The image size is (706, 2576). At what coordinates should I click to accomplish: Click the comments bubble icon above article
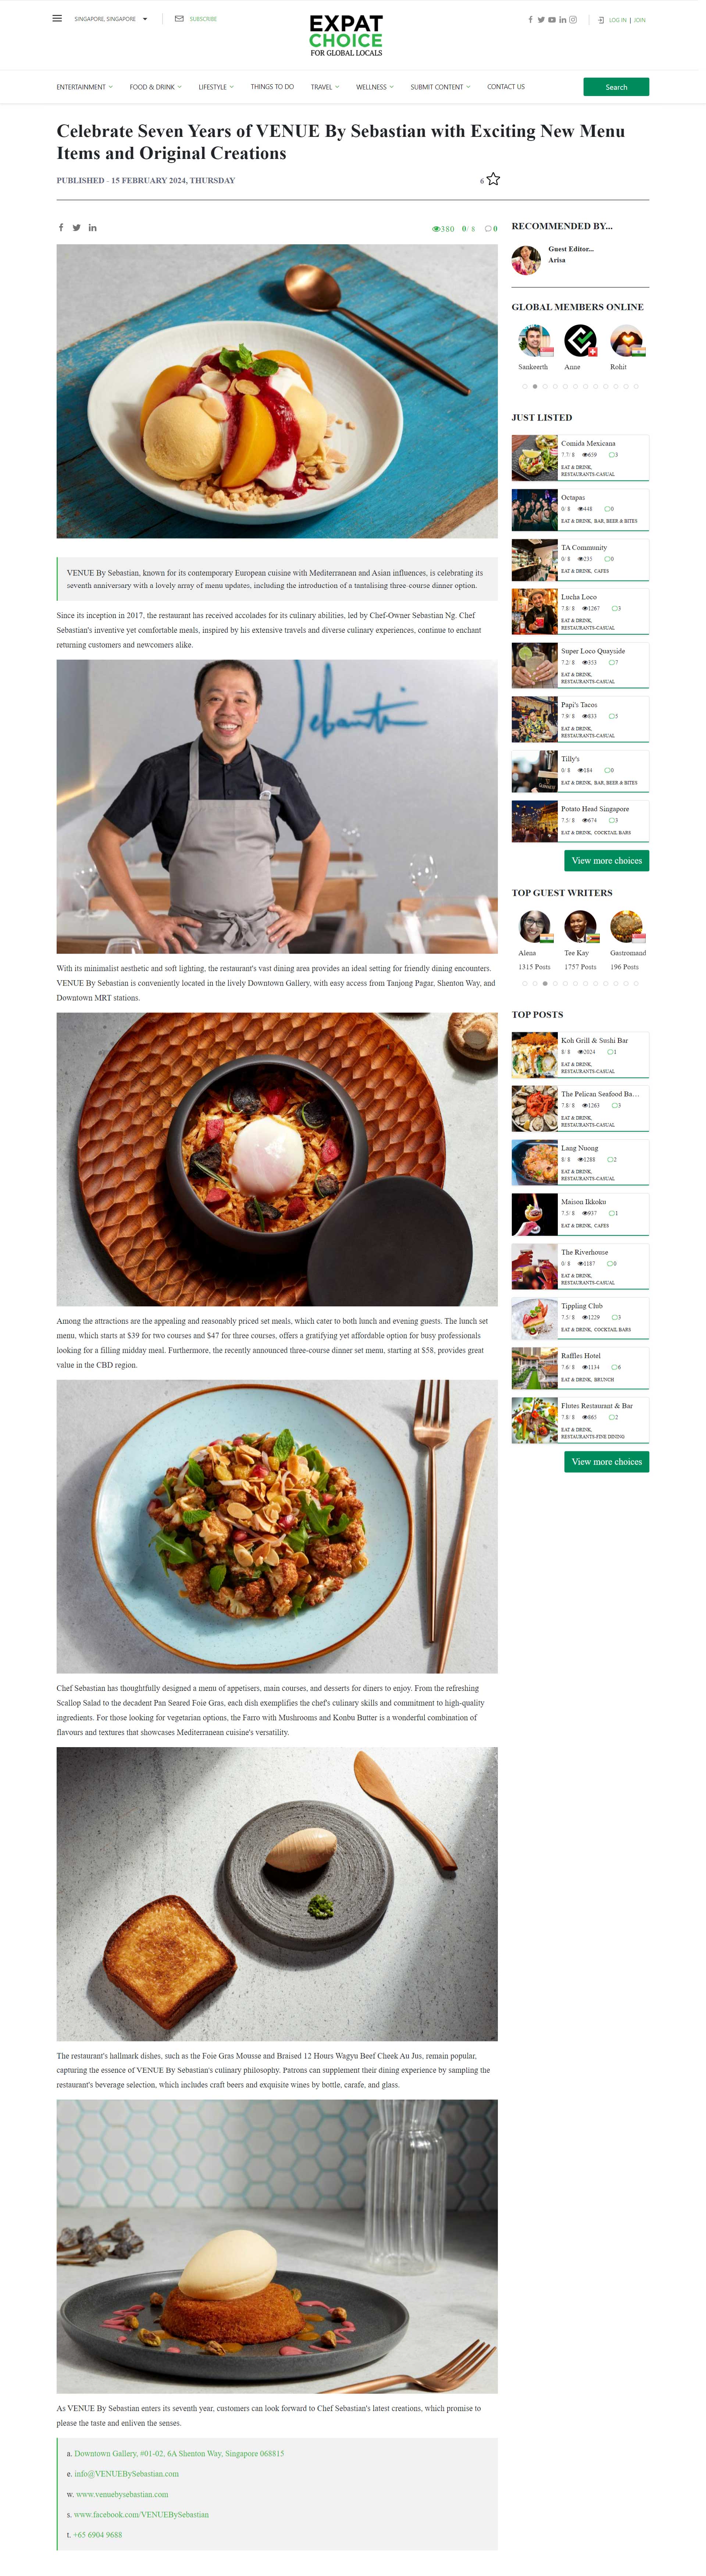[488, 229]
